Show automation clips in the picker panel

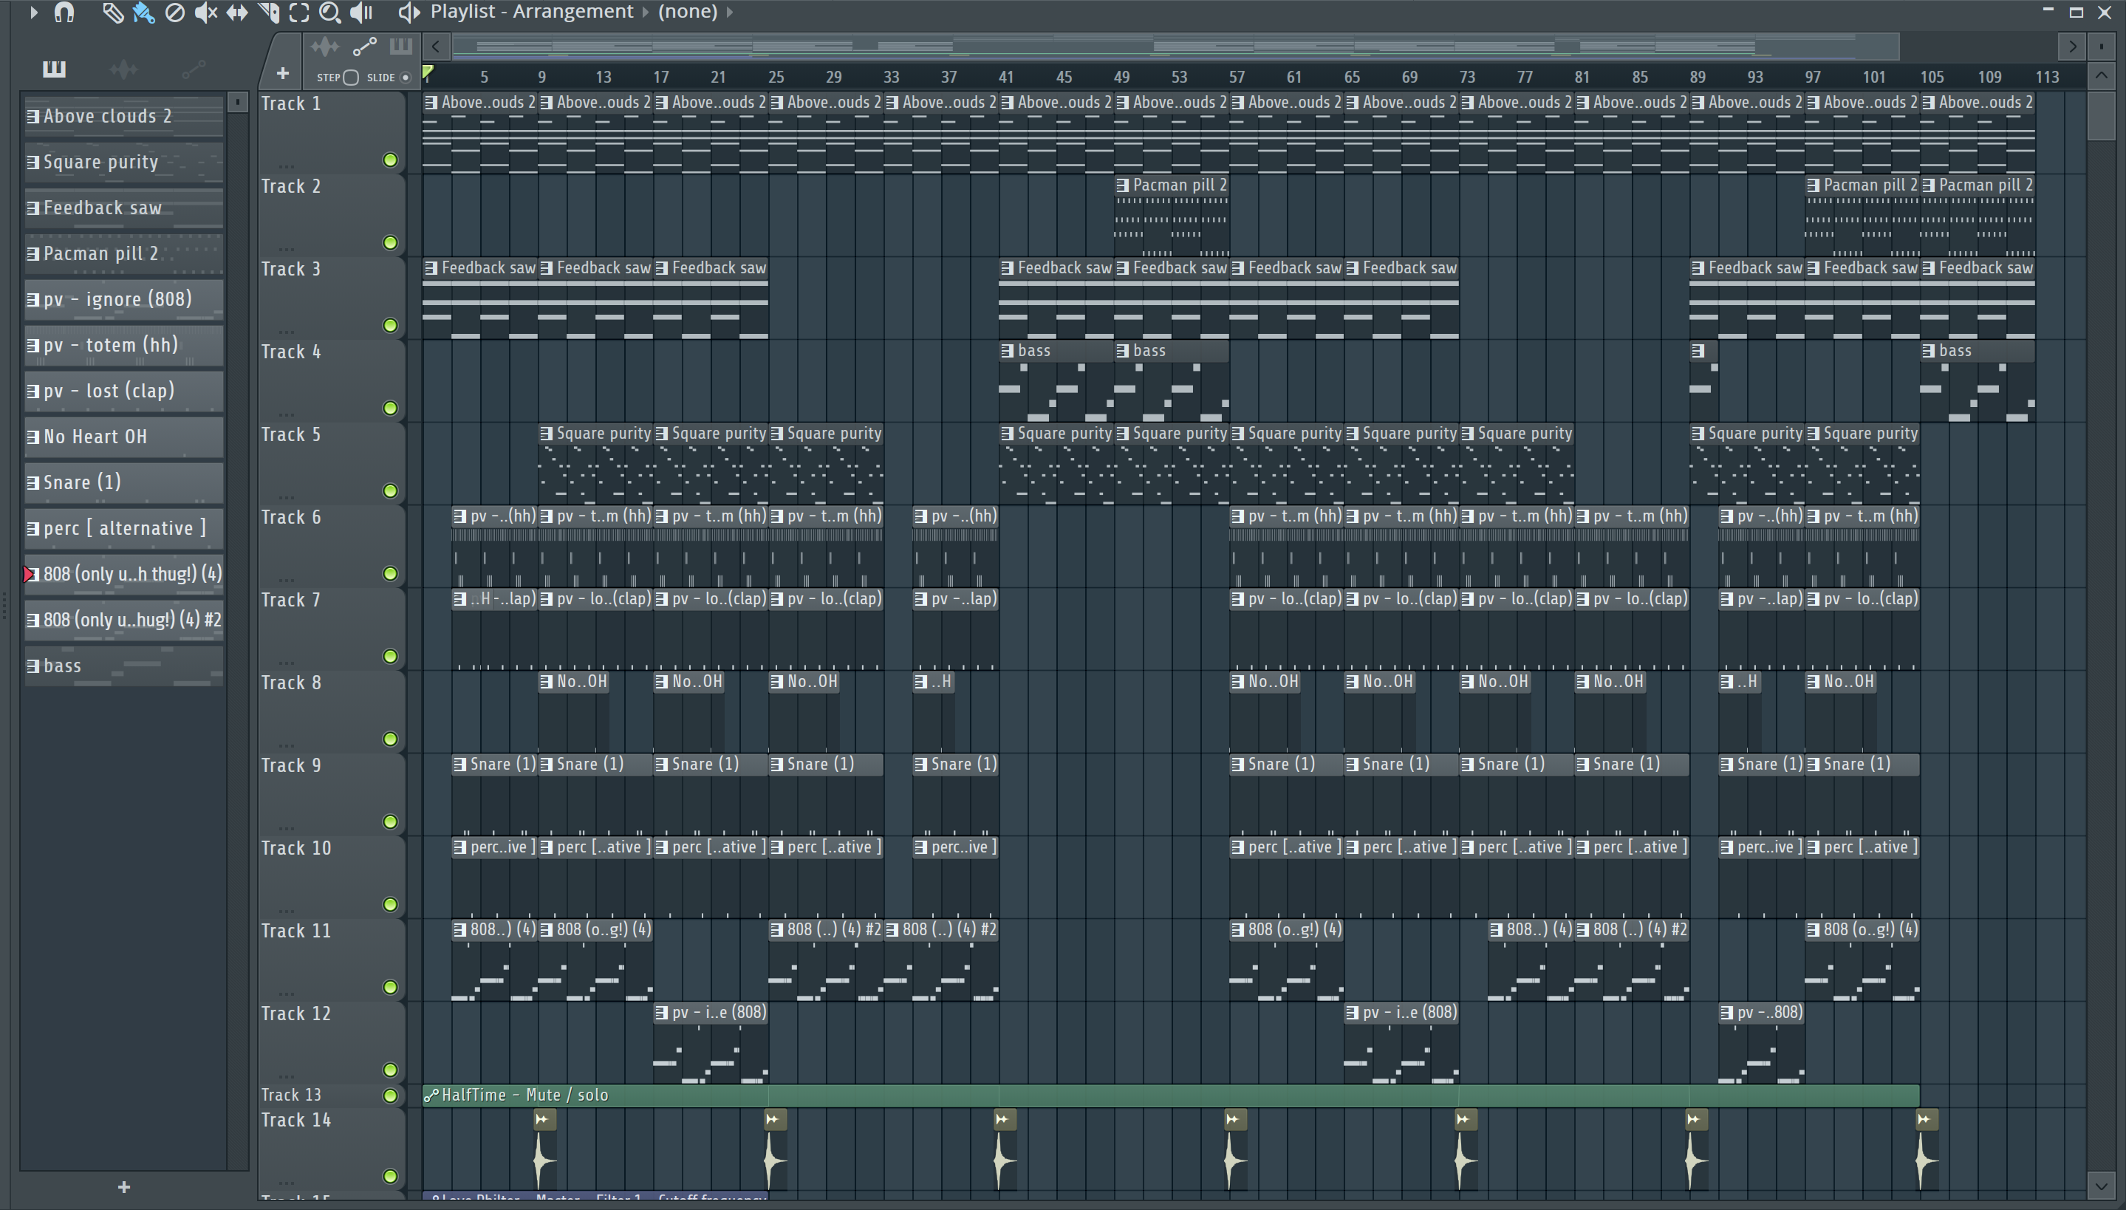[x=194, y=69]
